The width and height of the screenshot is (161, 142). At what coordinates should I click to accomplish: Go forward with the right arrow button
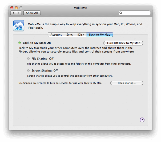[x=19, y=13]
